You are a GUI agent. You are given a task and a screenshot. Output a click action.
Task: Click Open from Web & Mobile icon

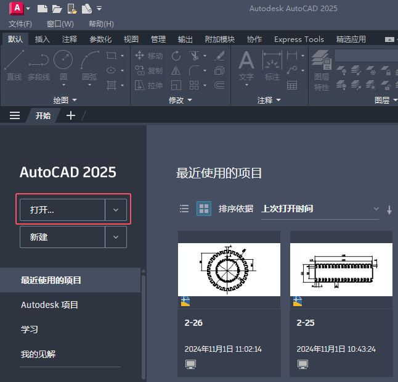[x=72, y=9]
